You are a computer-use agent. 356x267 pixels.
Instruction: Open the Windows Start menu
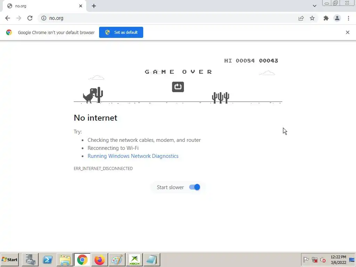coord(9,259)
